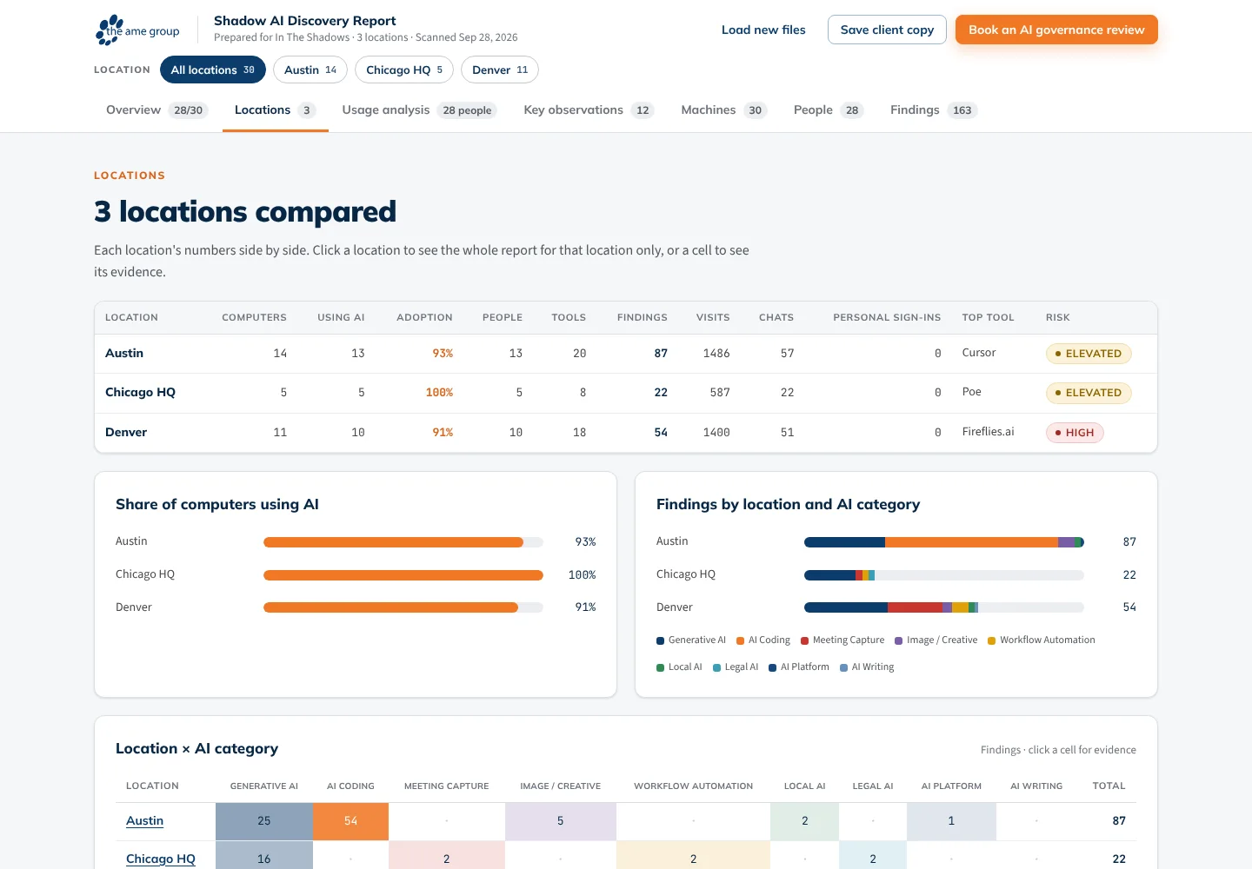The width and height of the screenshot is (1252, 869).
Task: Click Generative AI legend swatch
Action: click(661, 640)
